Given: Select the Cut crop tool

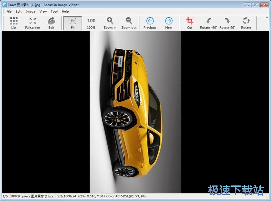Looking at the screenshot, I should tap(190, 23).
